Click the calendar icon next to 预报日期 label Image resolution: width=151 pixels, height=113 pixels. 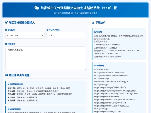click(x=6, y=30)
